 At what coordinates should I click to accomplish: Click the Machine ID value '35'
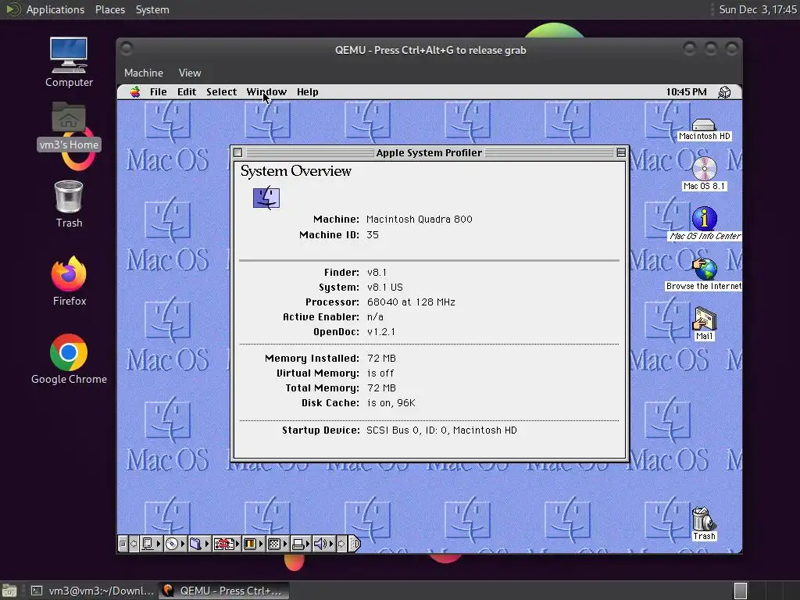373,234
